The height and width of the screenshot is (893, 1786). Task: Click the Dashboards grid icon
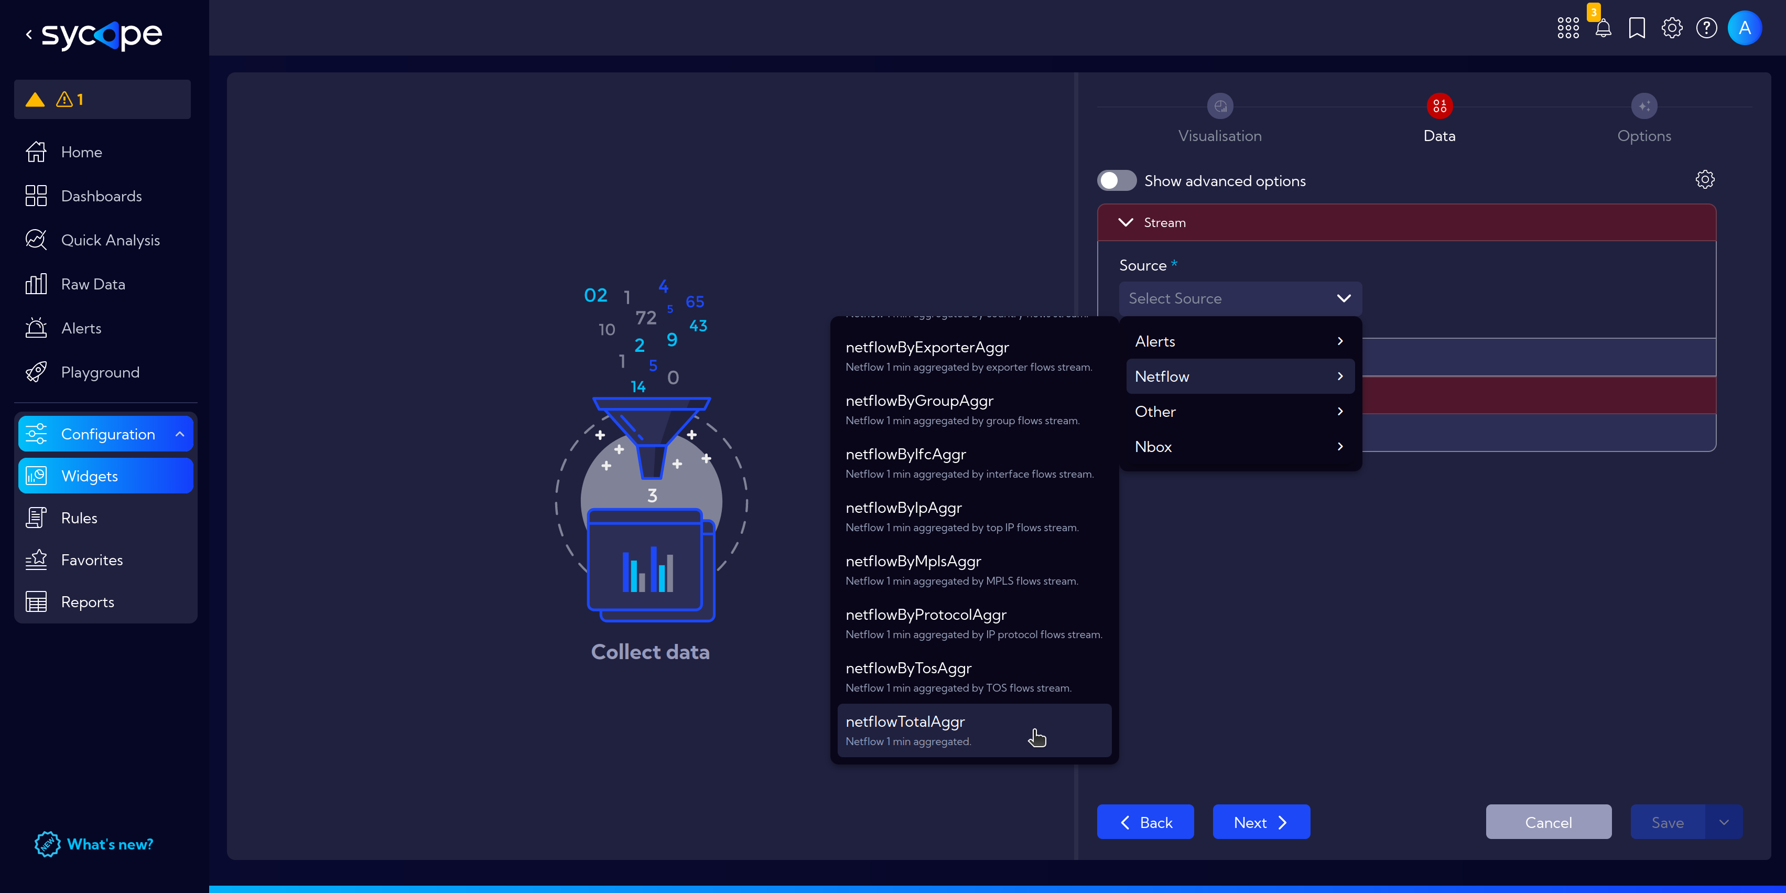click(x=36, y=196)
